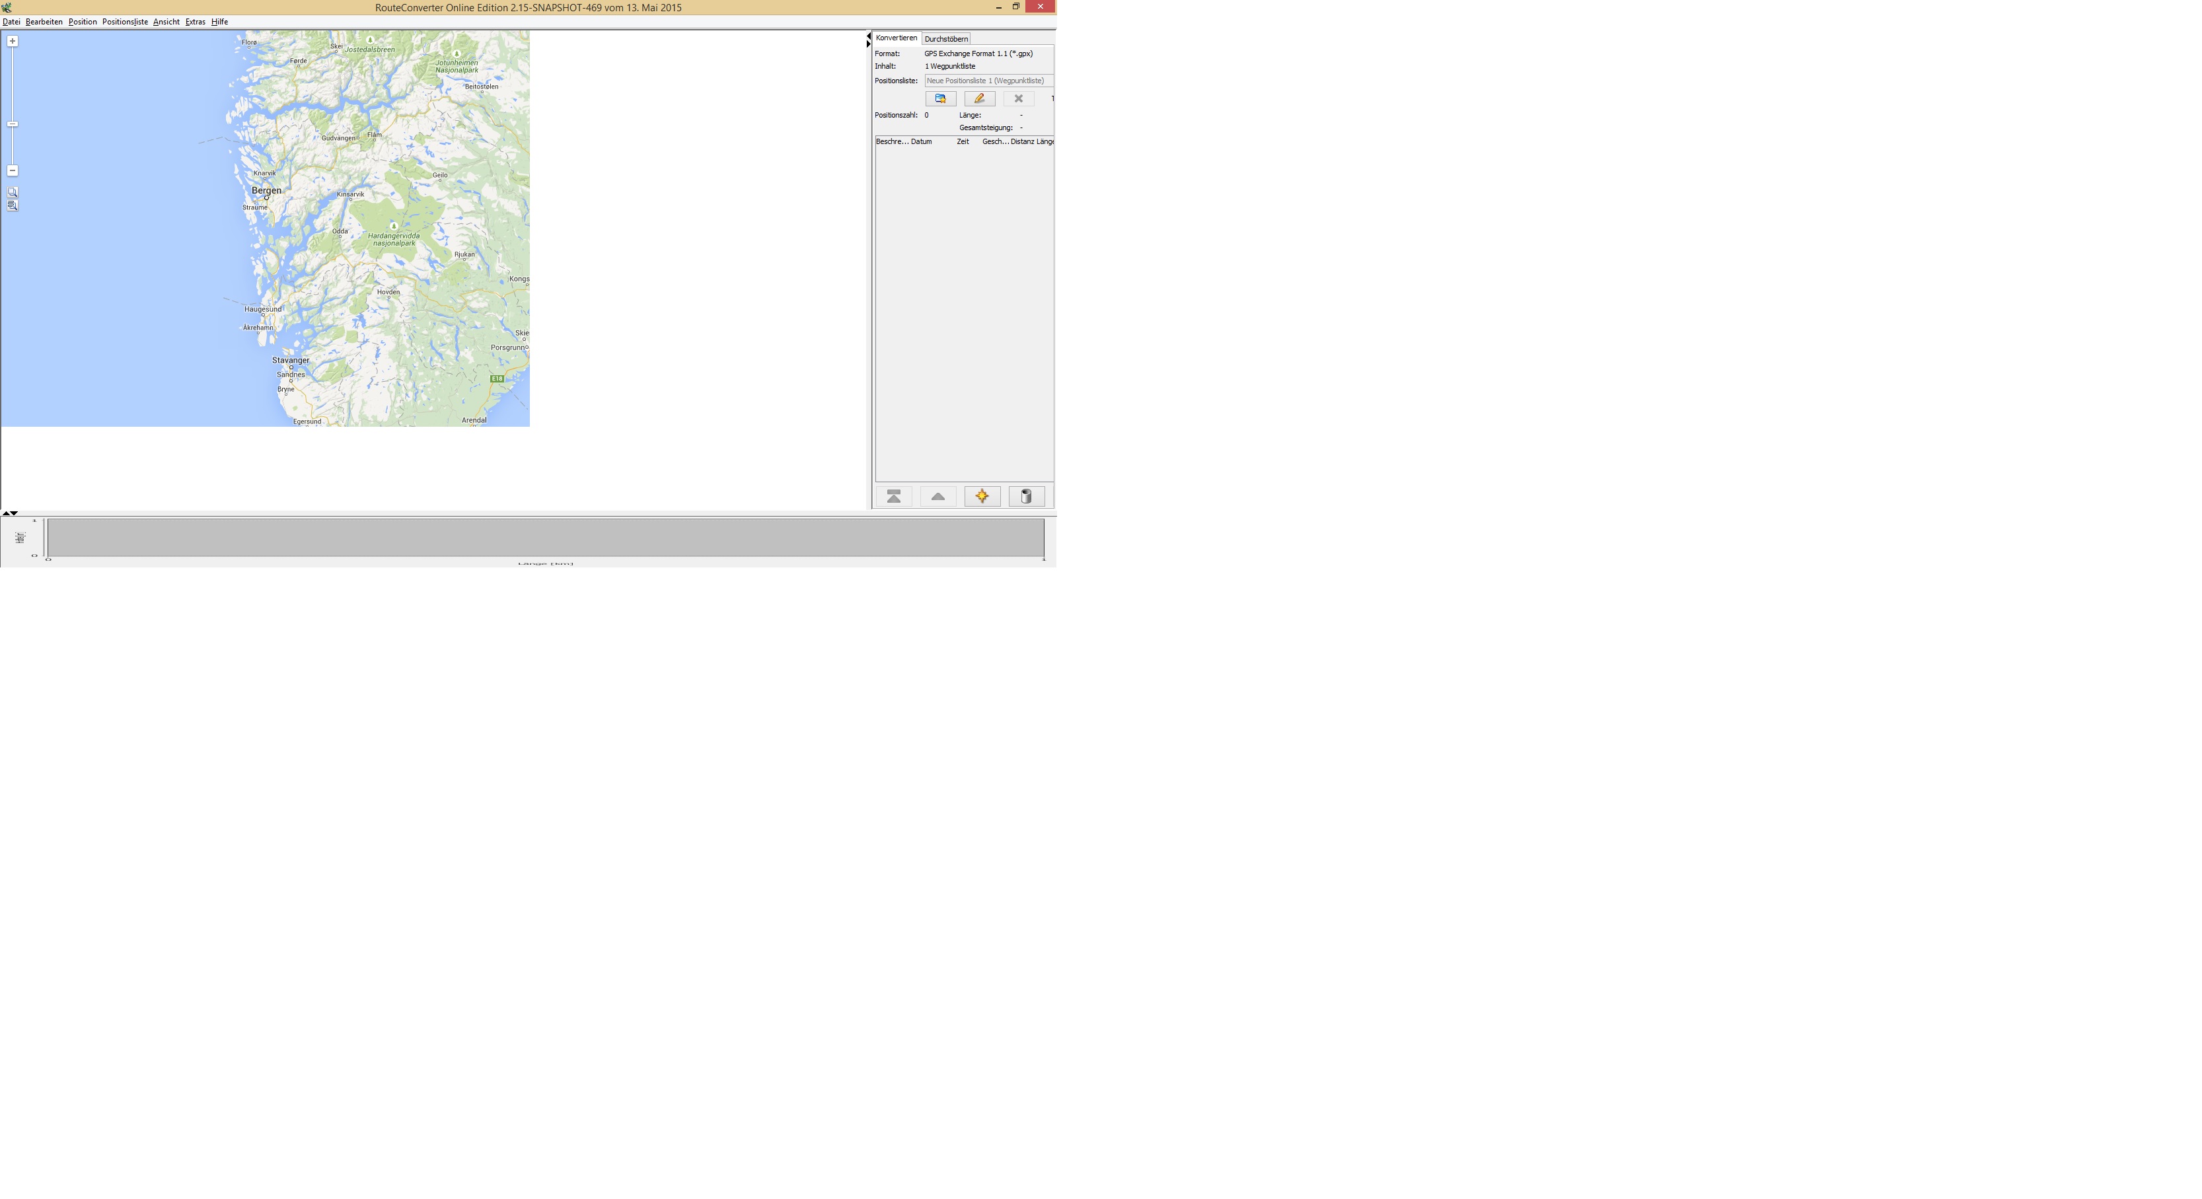This screenshot has width=2202, height=1199.
Task: Collapse map with left arrow on divider
Action: (x=869, y=36)
